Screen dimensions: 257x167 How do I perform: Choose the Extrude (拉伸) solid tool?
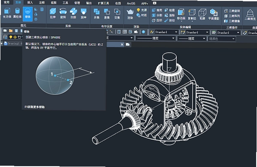pos(53,13)
